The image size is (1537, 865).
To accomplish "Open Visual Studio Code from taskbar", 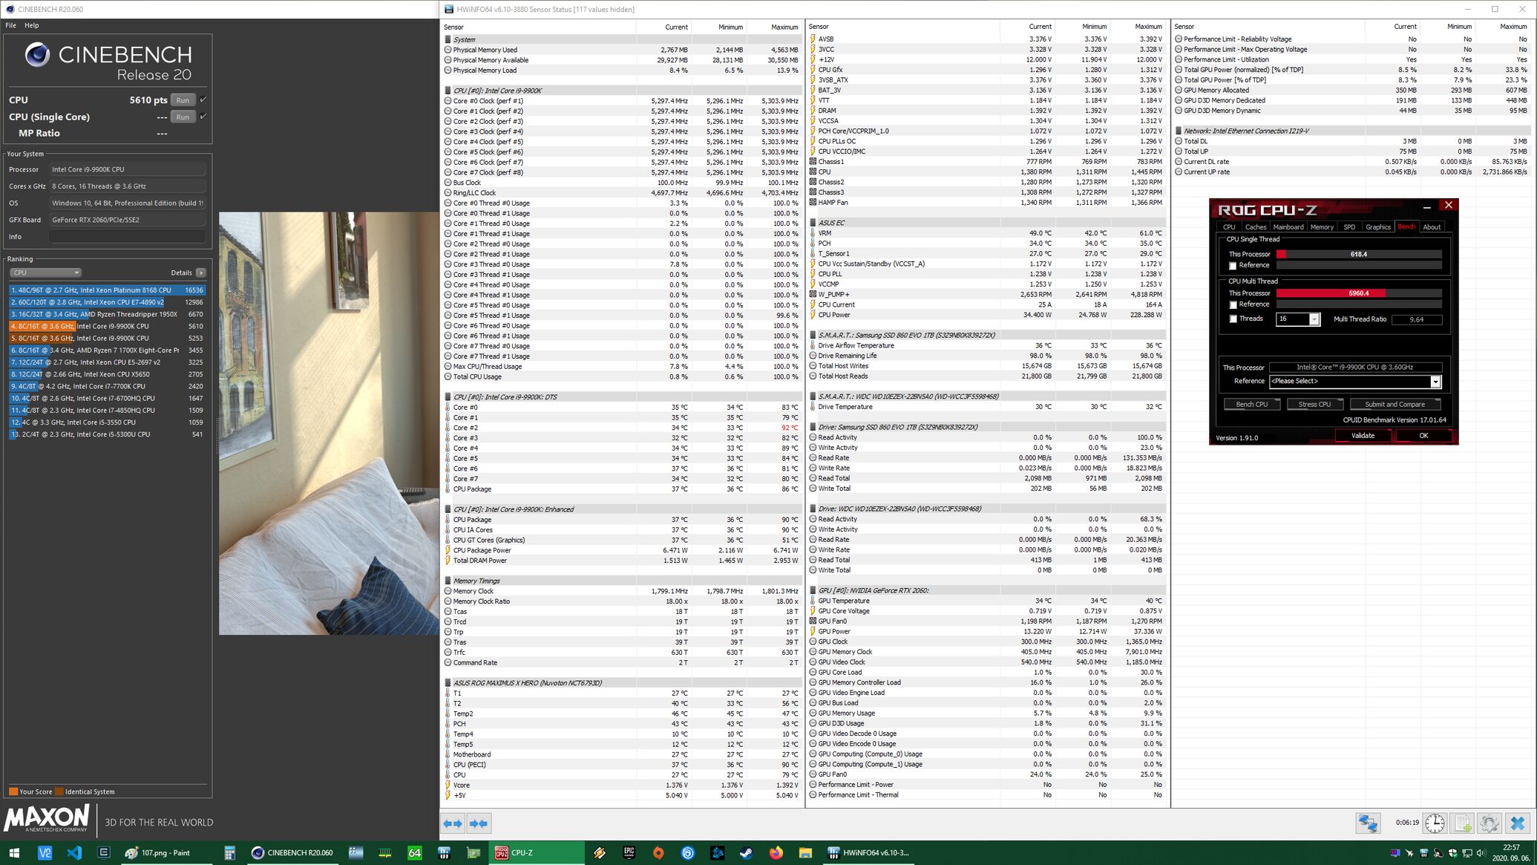I will point(74,852).
